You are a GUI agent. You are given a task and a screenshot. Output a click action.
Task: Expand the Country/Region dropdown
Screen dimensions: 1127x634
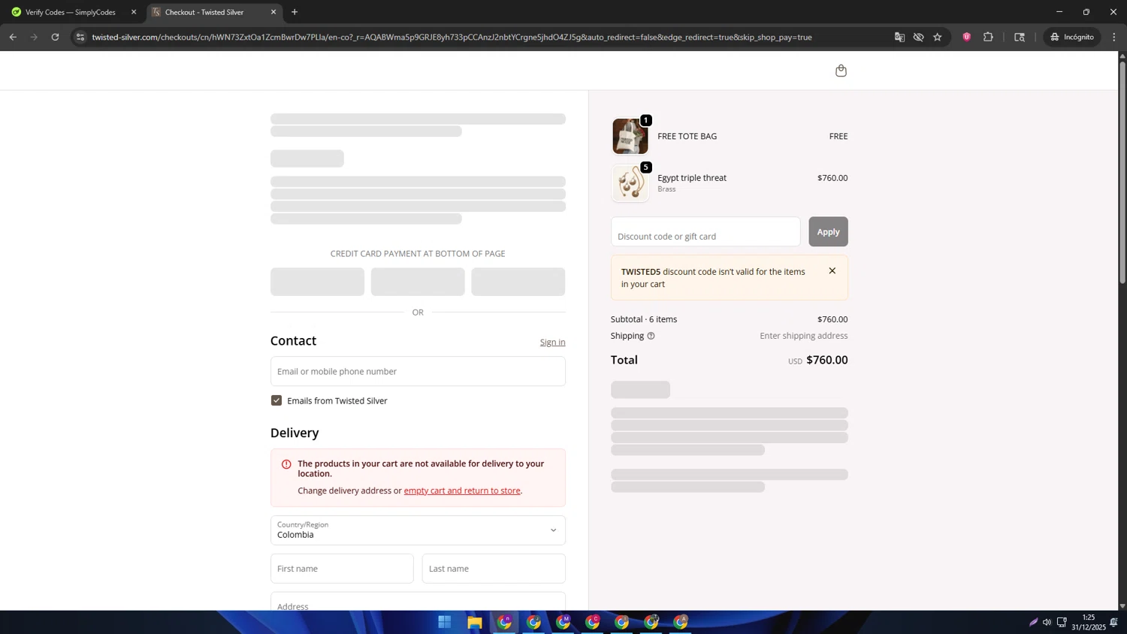coord(418,530)
